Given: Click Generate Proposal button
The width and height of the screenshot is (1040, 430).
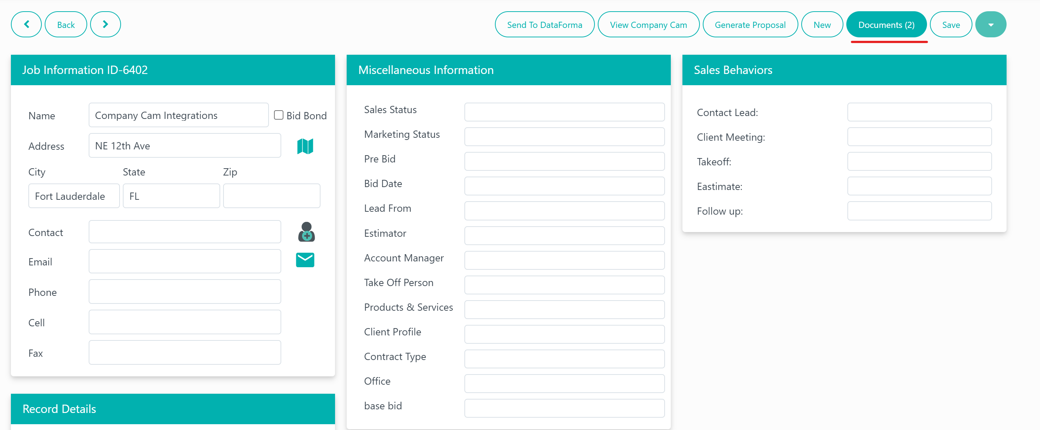Looking at the screenshot, I should [750, 25].
